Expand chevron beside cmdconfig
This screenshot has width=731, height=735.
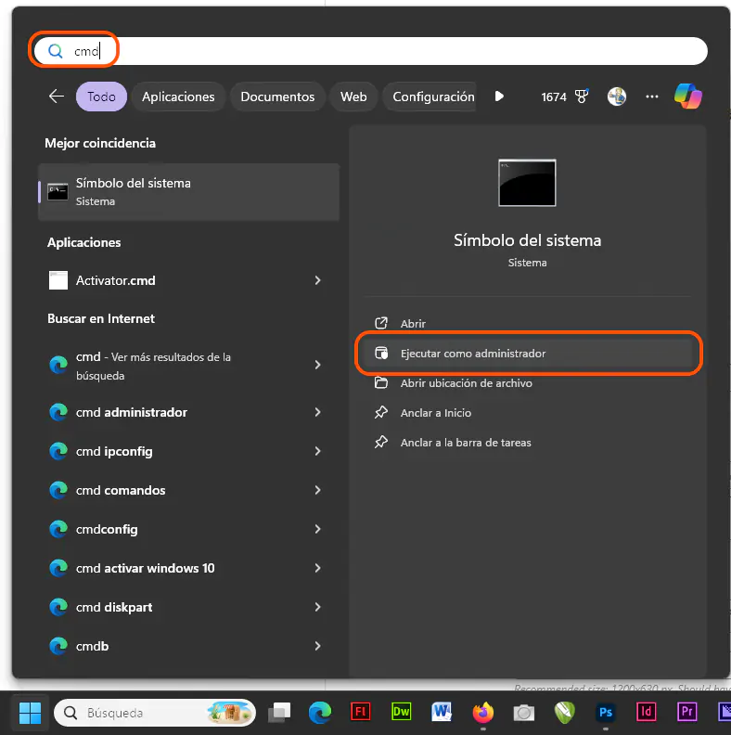click(x=317, y=529)
